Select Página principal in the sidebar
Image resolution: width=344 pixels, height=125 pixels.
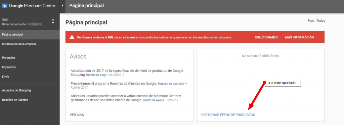(30, 34)
